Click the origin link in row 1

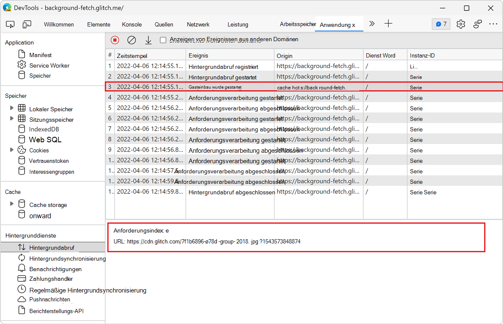click(x=319, y=66)
